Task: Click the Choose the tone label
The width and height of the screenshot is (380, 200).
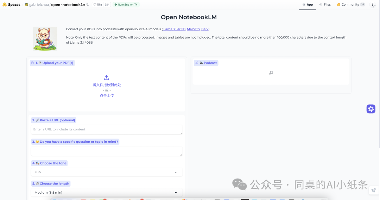Action: coord(49,163)
